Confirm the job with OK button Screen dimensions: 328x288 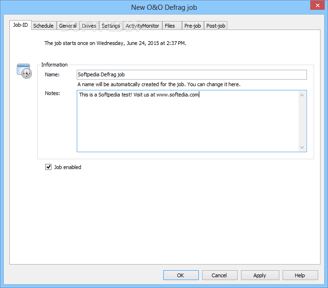click(x=181, y=275)
